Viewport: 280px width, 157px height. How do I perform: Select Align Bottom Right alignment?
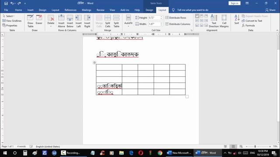[x=206, y=25]
